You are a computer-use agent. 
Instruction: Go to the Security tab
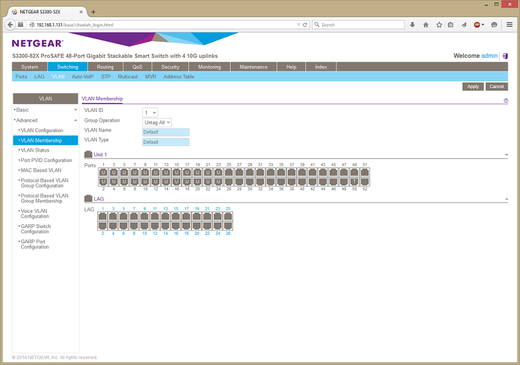coord(170,67)
